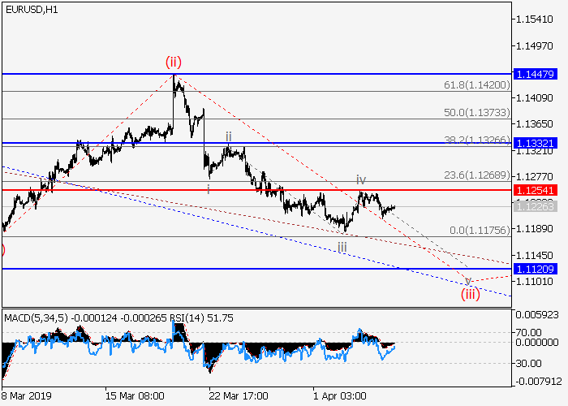Click the green iii wave label
The height and width of the screenshot is (406, 568).
[x=342, y=247]
